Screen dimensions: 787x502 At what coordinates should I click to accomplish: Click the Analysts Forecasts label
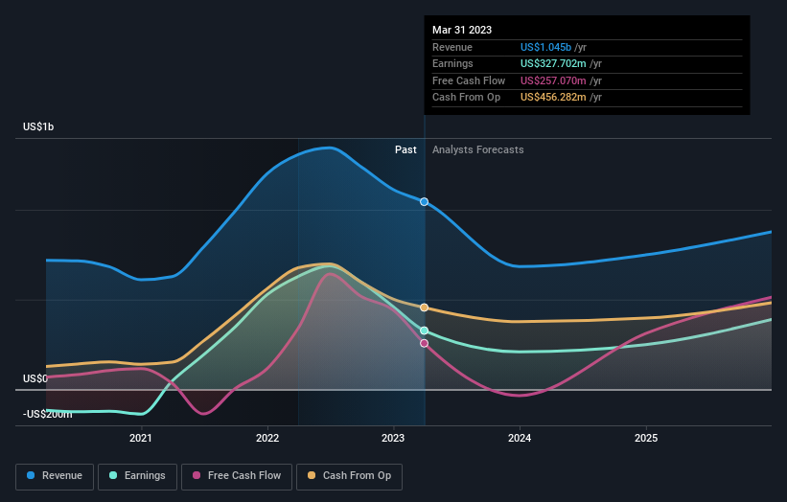(477, 149)
